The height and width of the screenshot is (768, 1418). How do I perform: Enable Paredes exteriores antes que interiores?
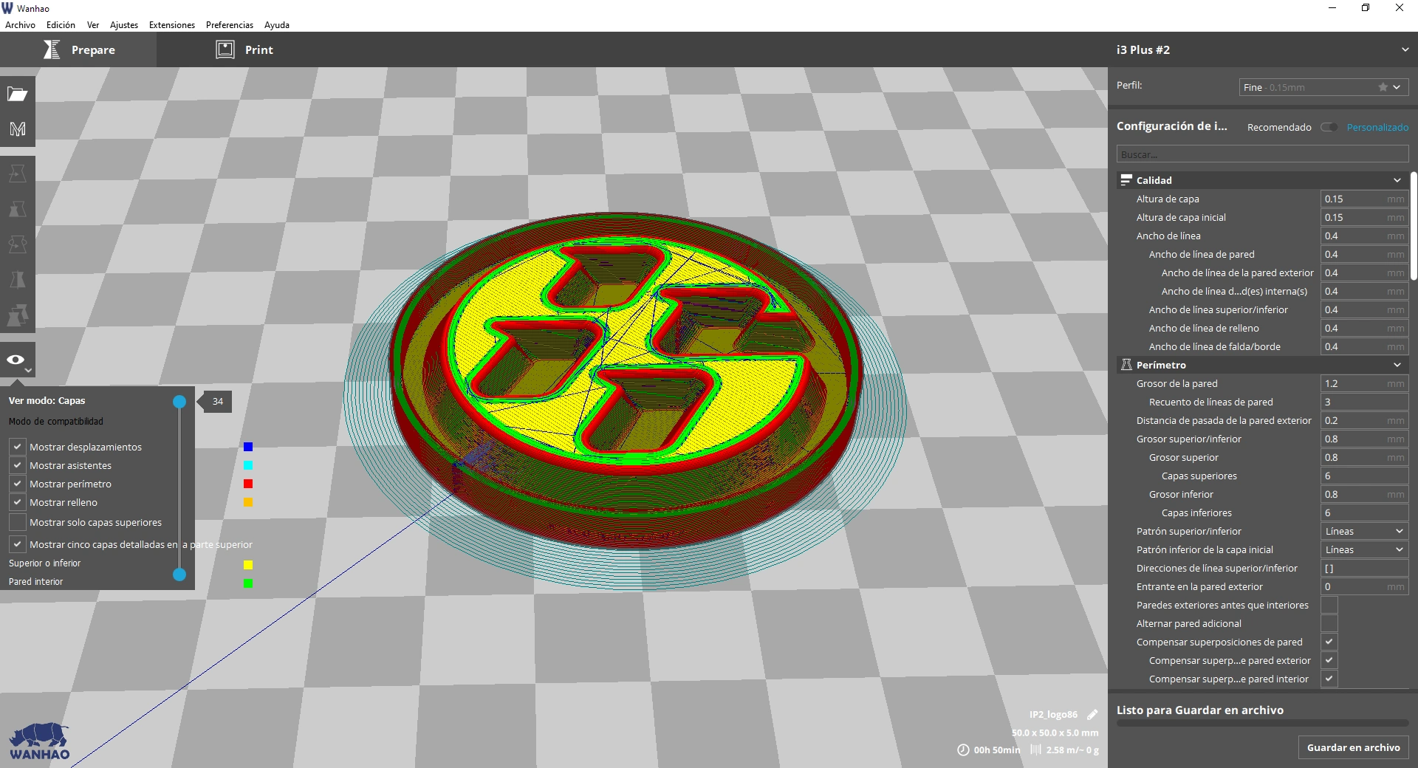1329,605
